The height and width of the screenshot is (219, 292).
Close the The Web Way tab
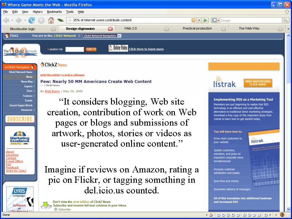(280, 29)
